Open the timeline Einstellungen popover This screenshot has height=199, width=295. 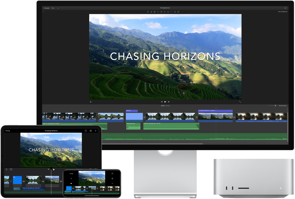coord(283,106)
